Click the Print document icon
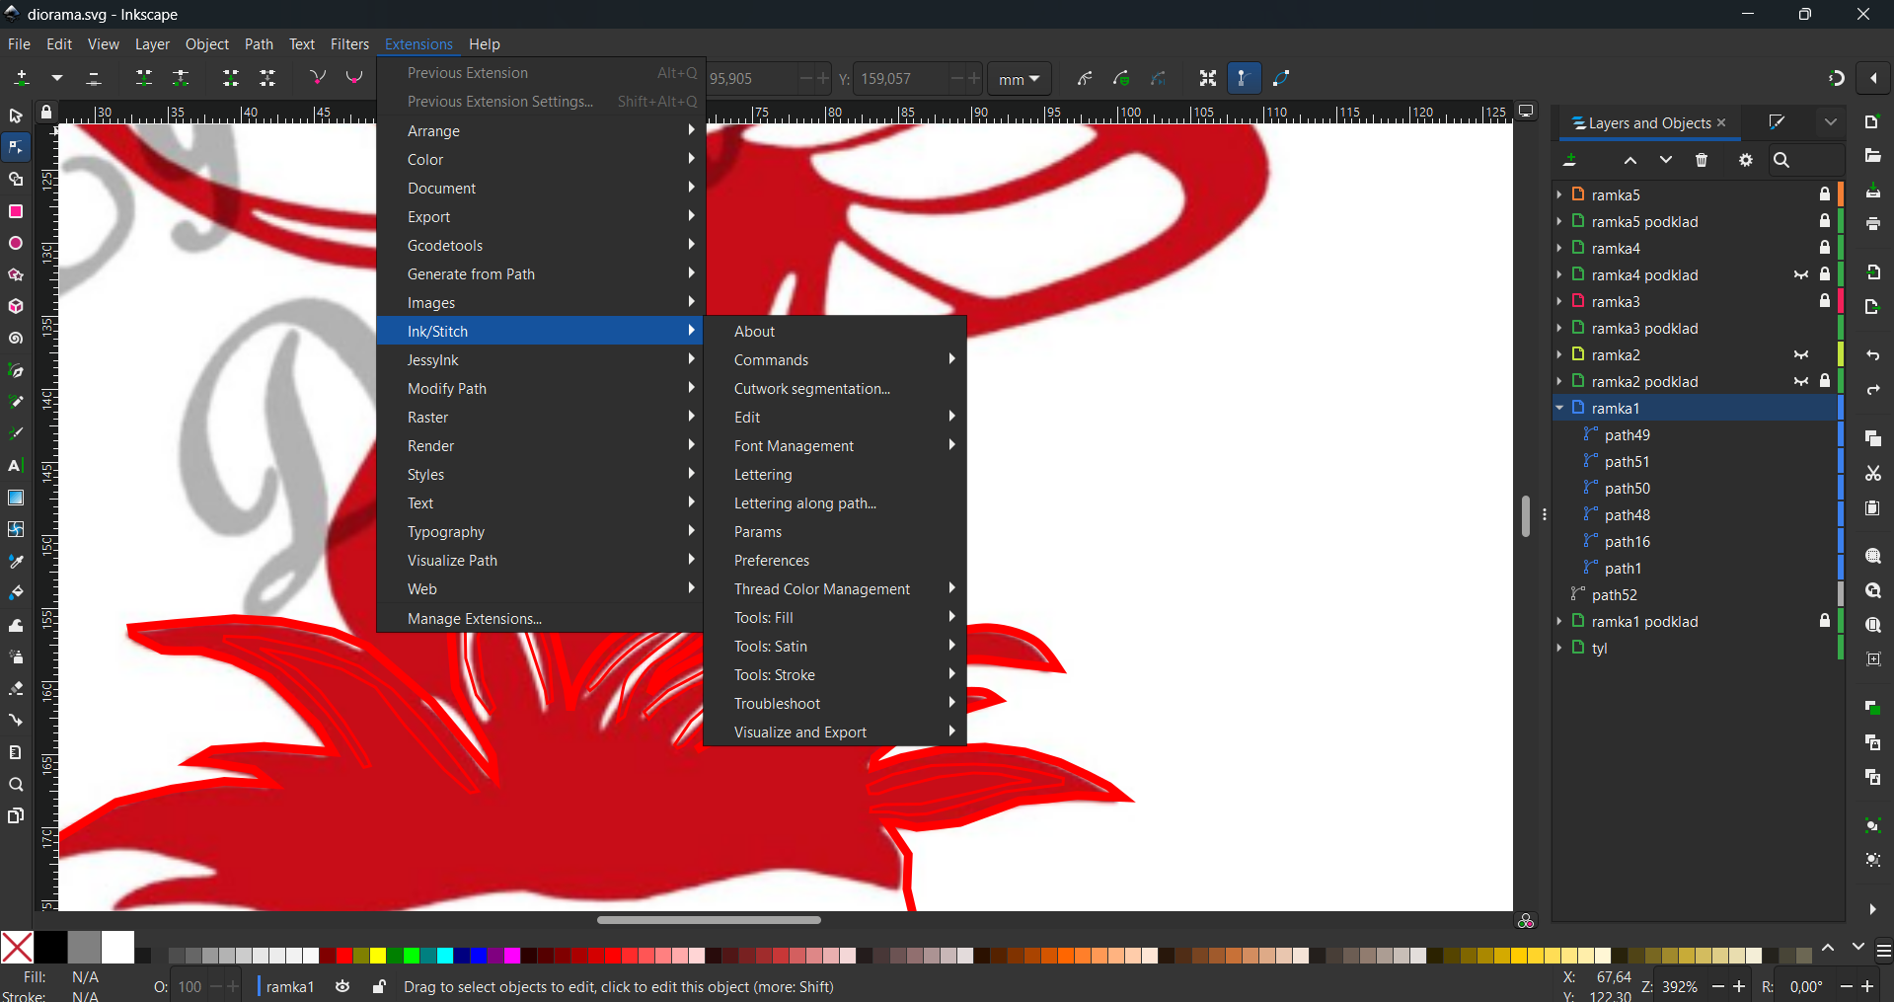Image resolution: width=1894 pixels, height=1002 pixels. pyautogui.click(x=1872, y=224)
